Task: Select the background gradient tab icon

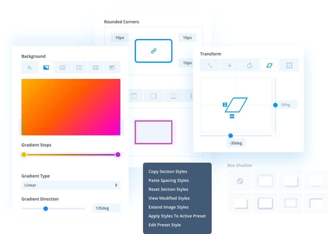Action: point(46,67)
